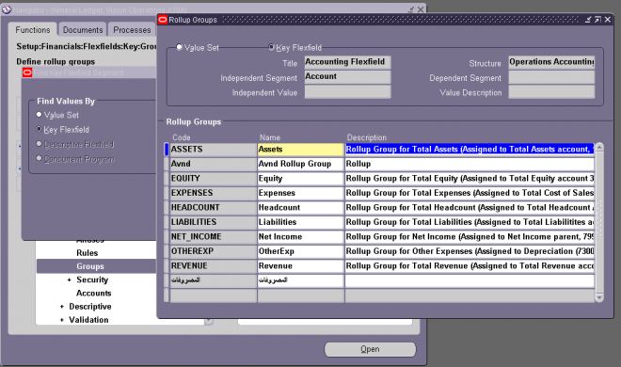Image resolution: width=621 pixels, height=367 pixels.
Task: Click the record indicator of the ASSETS row
Action: tap(167, 150)
